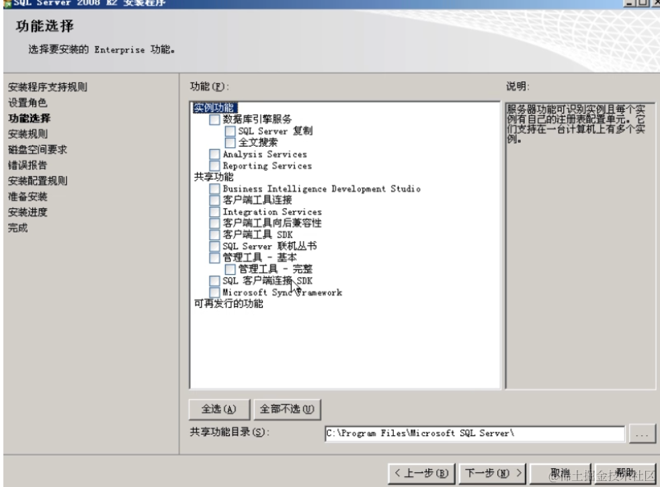
Task: Tick the 全文搜索 checkbox
Action: pyautogui.click(x=230, y=142)
